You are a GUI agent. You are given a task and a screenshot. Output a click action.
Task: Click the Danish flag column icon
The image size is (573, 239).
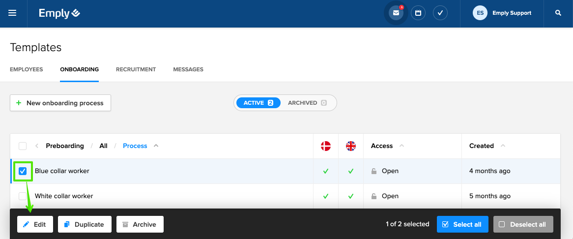point(325,146)
